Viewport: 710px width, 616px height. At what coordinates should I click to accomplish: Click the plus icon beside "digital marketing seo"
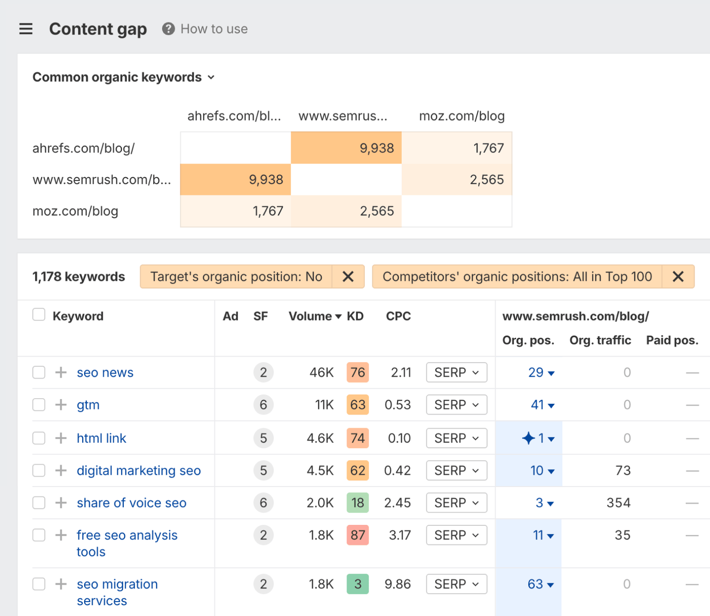(61, 471)
